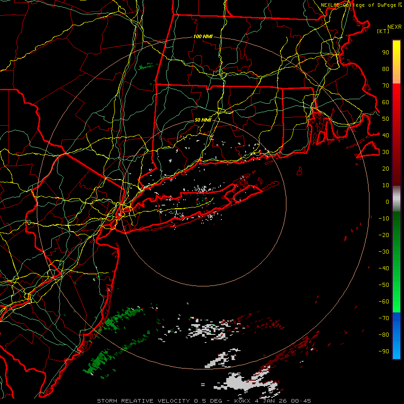Click the -70 value on velocity scale
The image size is (404, 404).
pyautogui.click(x=384, y=318)
